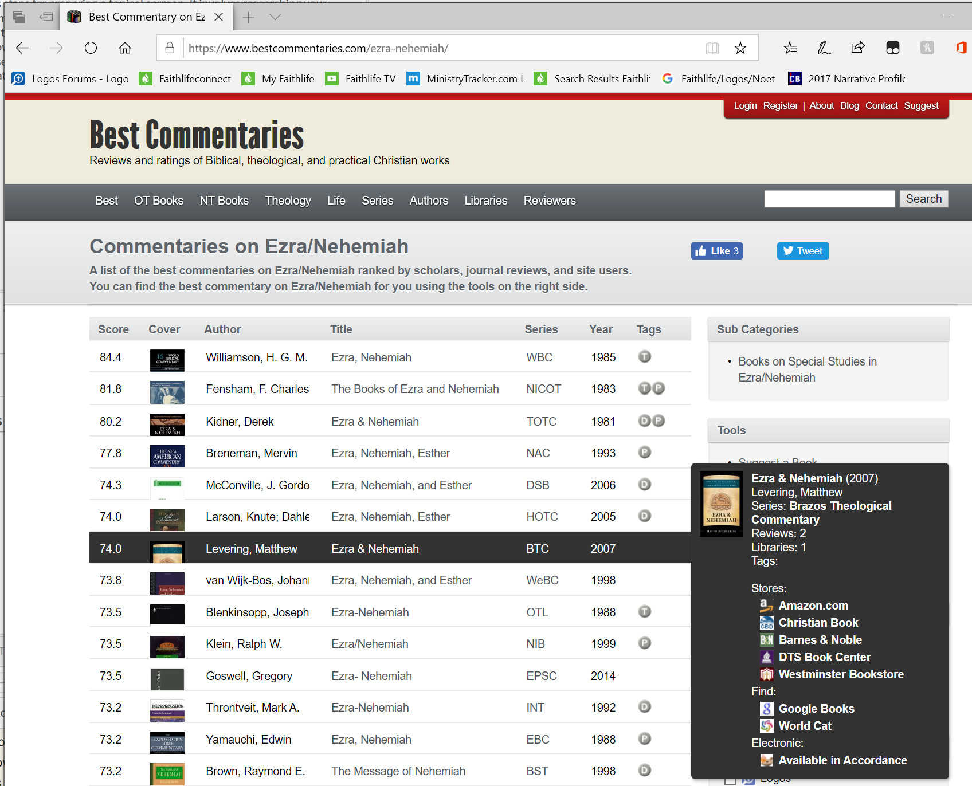Go back to the previous page

pos(22,48)
